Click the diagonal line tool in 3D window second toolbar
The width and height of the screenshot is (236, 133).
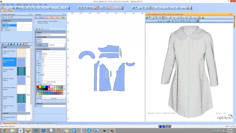147,21
